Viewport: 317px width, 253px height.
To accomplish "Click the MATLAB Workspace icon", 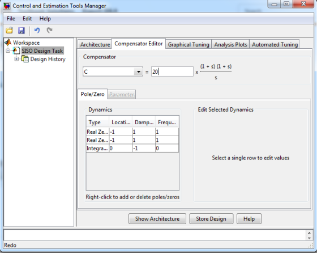I will (x=8, y=43).
